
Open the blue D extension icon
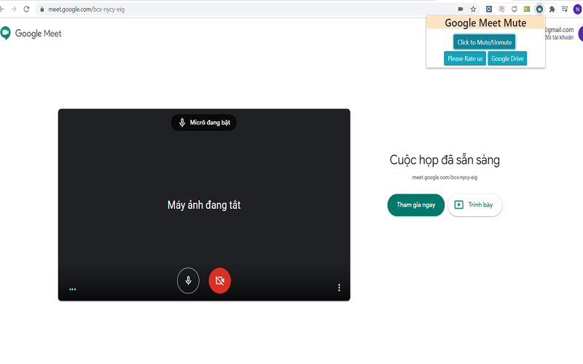(489, 9)
